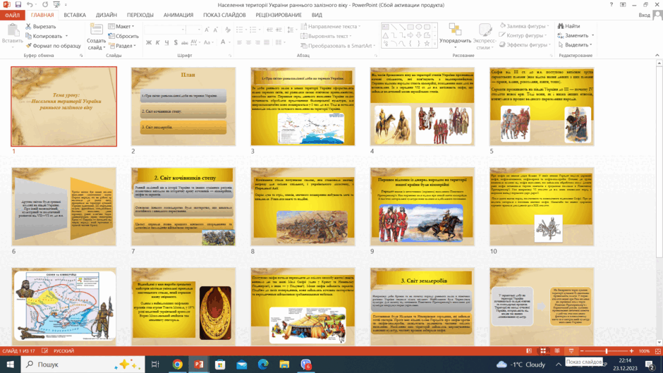Click the spell check icon in status bar
This screenshot has height=373, width=663.
click(45, 351)
